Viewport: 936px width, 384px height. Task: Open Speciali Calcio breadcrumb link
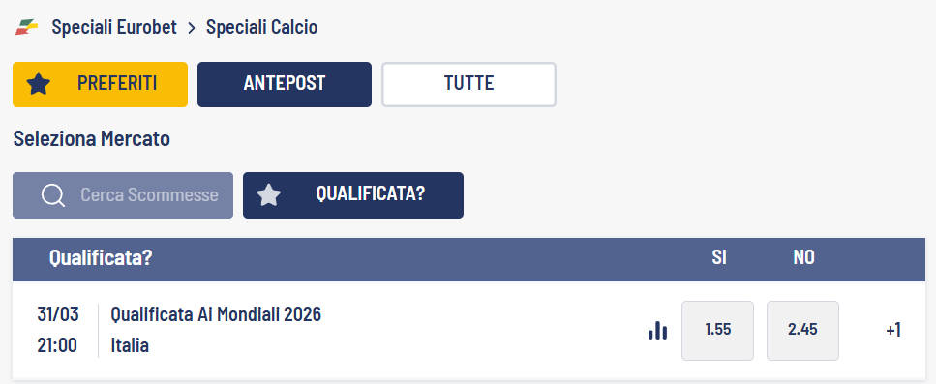262,27
